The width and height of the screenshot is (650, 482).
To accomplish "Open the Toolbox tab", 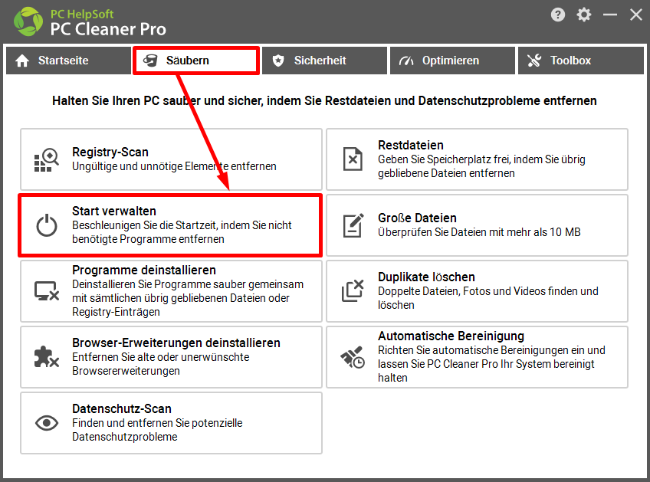I will pyautogui.click(x=580, y=61).
